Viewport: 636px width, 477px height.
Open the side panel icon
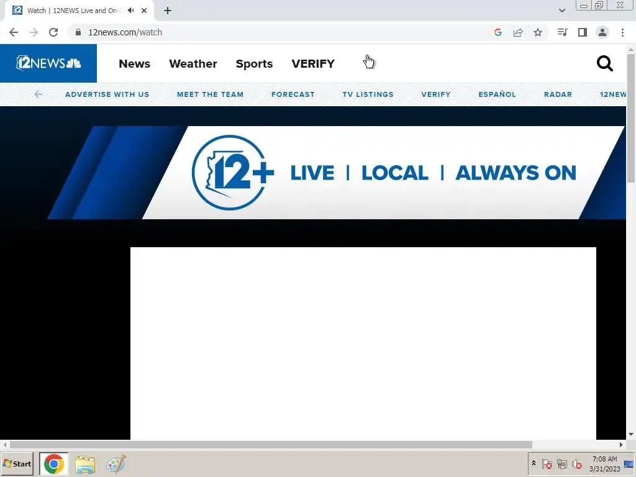[x=583, y=32]
